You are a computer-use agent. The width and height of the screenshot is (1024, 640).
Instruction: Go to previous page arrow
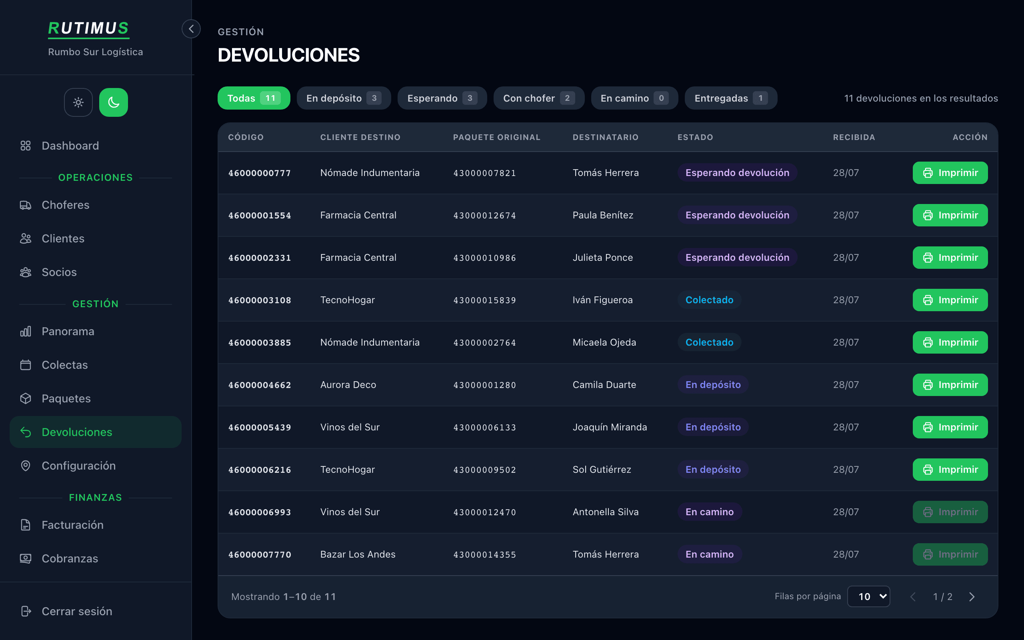click(913, 597)
